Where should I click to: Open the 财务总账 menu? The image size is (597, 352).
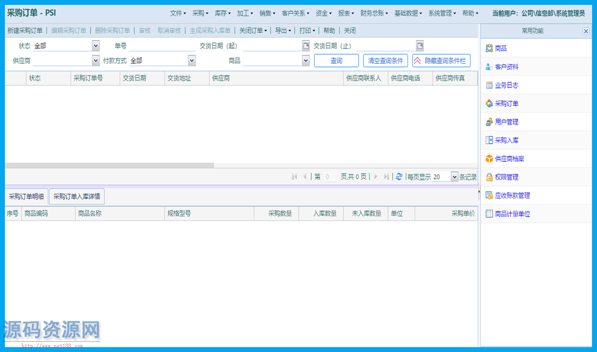click(x=374, y=13)
